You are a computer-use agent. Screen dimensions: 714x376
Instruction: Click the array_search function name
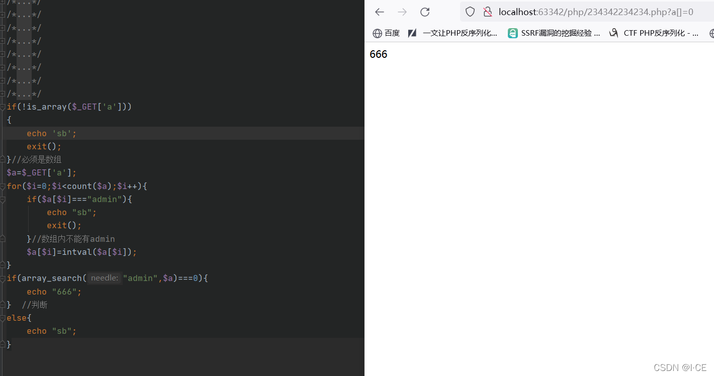51,278
